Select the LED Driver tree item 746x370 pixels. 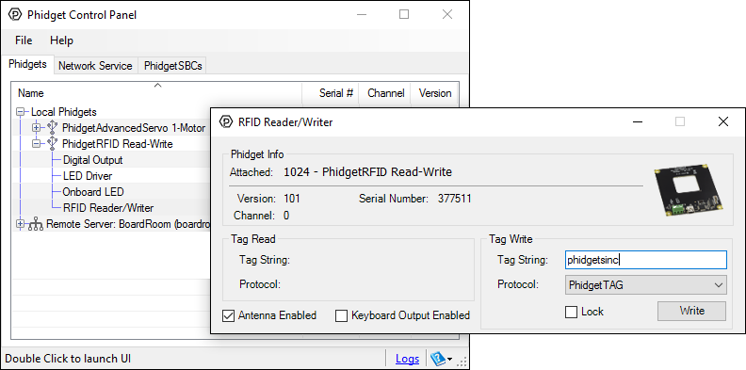(88, 176)
